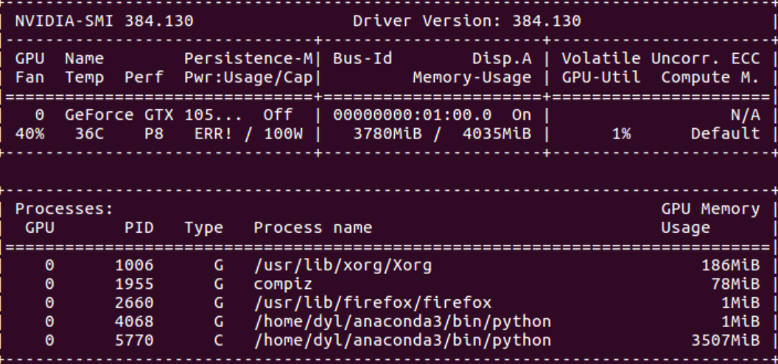This screenshot has width=778, height=364.
Task: Select the Default compute mode text
Action: point(726,134)
